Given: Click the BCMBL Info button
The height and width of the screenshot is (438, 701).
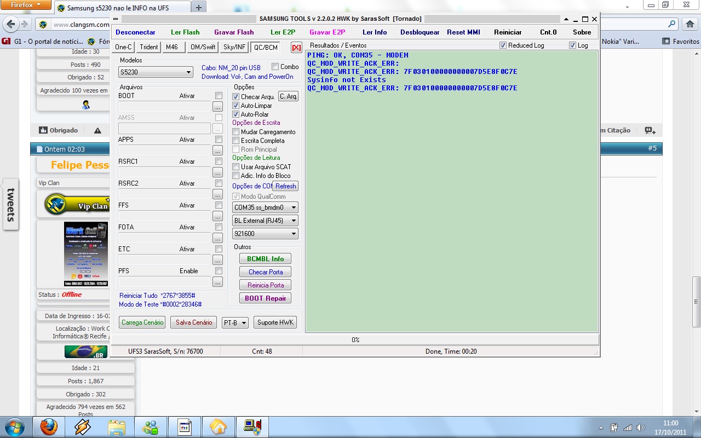Looking at the screenshot, I should (x=265, y=259).
